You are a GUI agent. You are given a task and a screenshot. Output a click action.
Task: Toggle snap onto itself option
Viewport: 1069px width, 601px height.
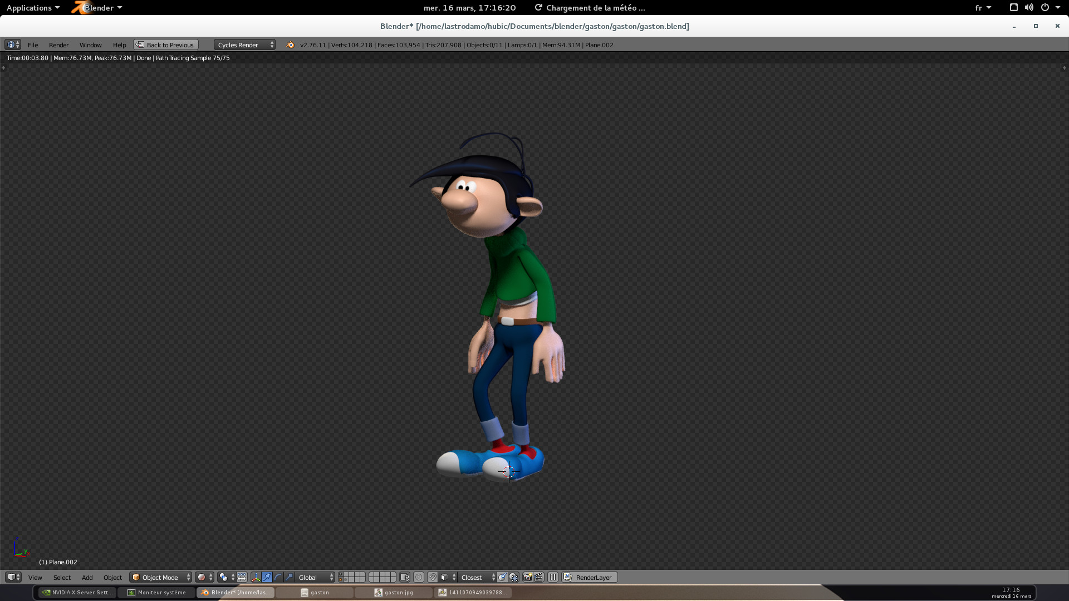point(514,577)
